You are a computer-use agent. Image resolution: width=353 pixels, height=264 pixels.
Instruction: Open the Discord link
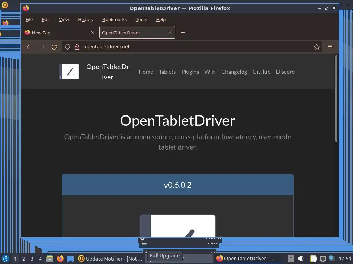285,72
